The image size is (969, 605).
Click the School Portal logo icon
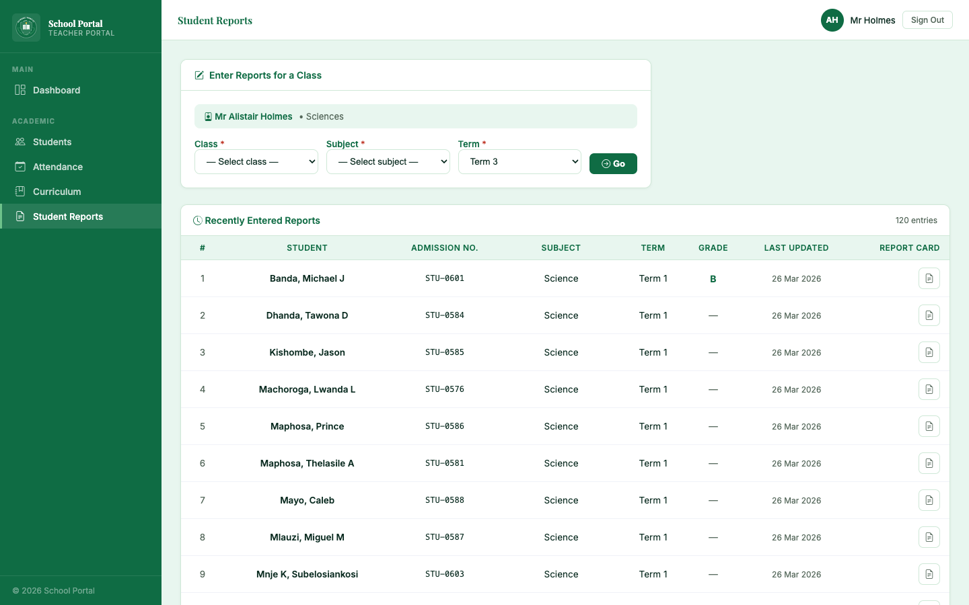[x=26, y=28]
